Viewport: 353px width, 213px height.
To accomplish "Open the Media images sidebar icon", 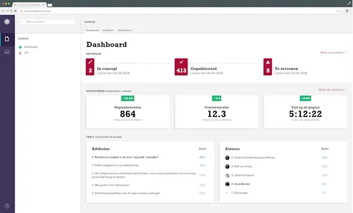I will point(7,52).
